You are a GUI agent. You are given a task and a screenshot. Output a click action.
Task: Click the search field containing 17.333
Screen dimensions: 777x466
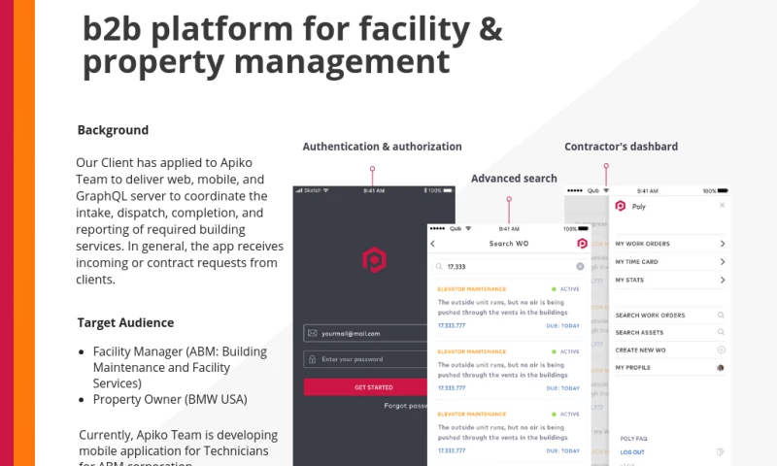[509, 266]
